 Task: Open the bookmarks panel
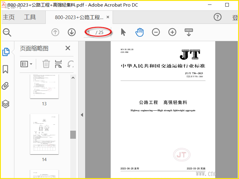[x=5, y=69]
